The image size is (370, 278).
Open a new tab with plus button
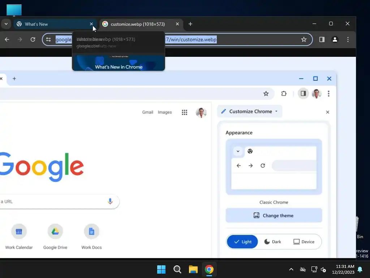pos(190,24)
